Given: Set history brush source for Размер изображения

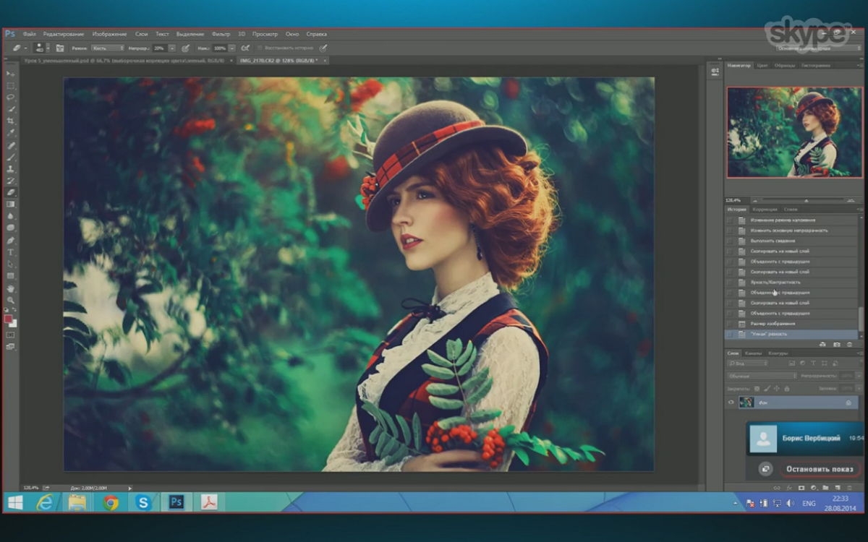Looking at the screenshot, I should pos(730,324).
